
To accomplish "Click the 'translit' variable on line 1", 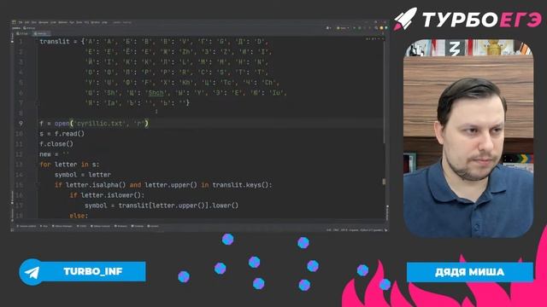I will pyautogui.click(x=55, y=42).
